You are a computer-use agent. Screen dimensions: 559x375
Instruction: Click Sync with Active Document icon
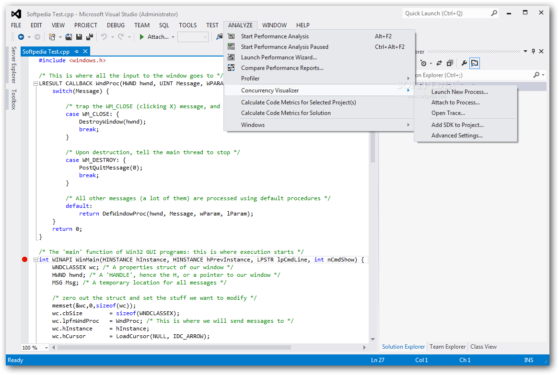coord(439,63)
